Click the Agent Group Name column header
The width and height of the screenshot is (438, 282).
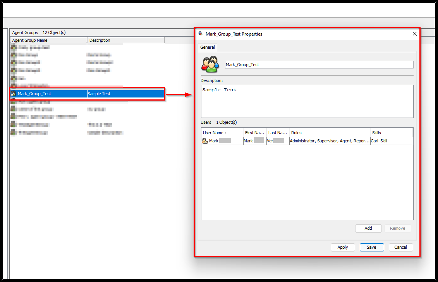point(49,40)
